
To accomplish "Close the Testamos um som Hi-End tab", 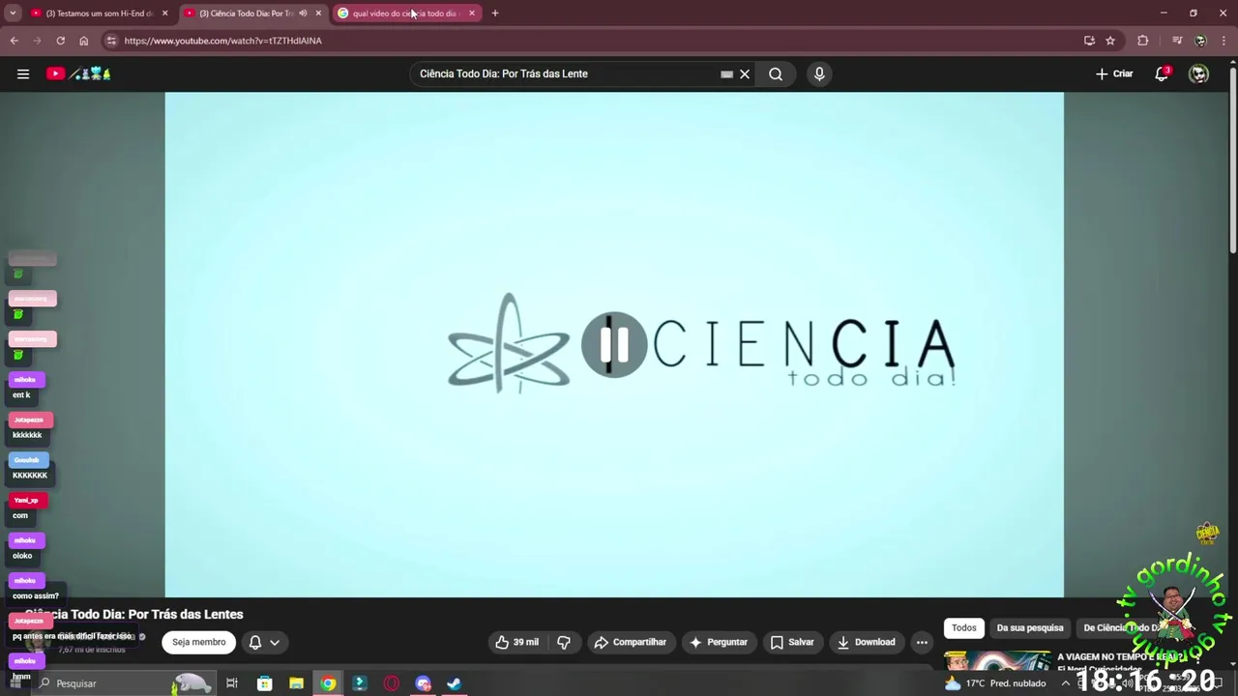I will click(164, 14).
